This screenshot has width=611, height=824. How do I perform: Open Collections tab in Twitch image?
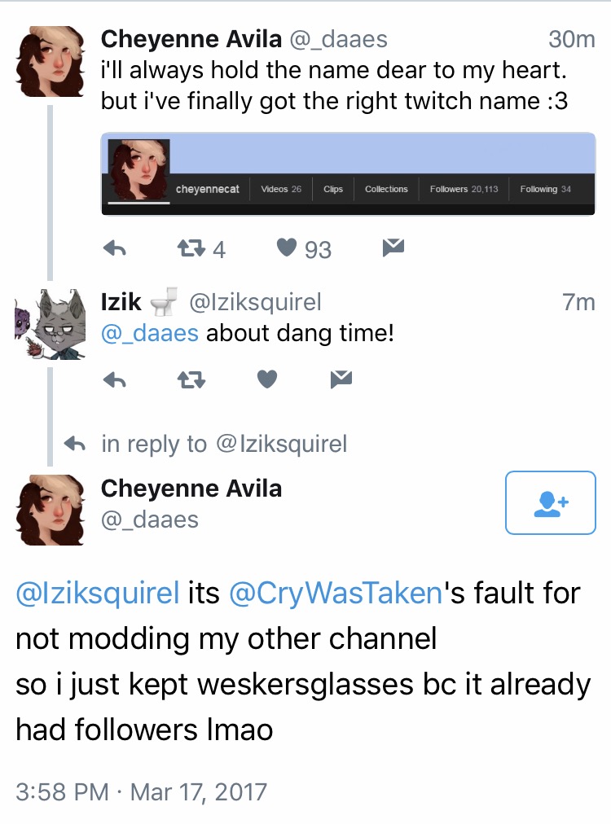pyautogui.click(x=386, y=189)
